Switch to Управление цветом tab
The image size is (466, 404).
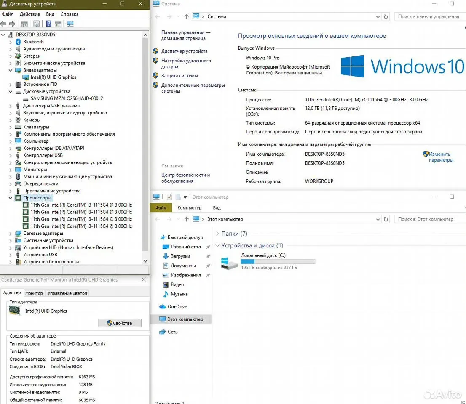click(67, 293)
